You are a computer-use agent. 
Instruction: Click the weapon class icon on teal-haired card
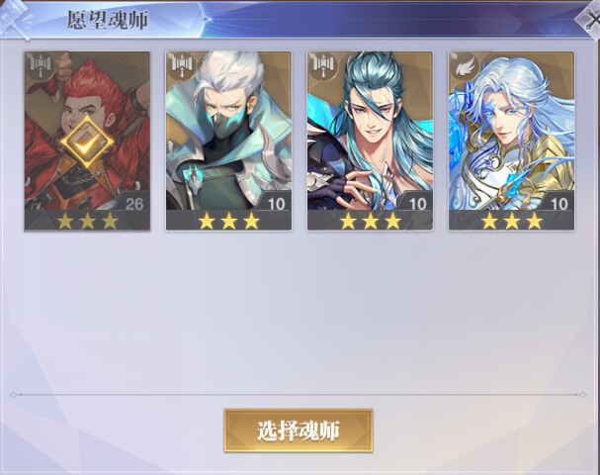[x=324, y=65]
